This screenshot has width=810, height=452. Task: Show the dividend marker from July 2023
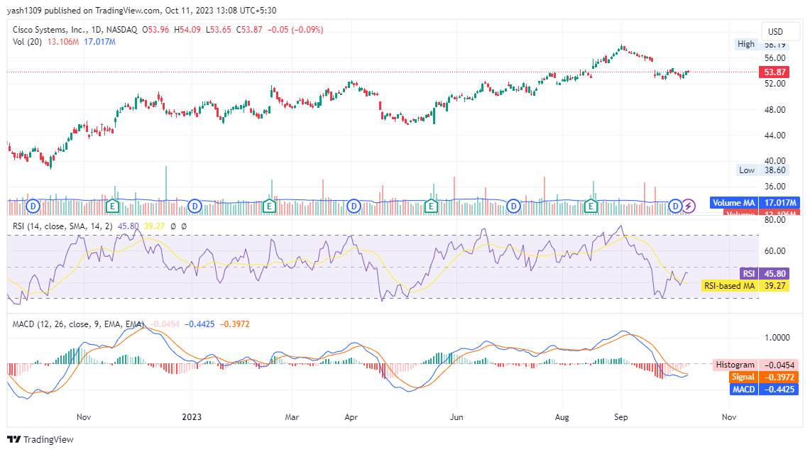click(513, 206)
